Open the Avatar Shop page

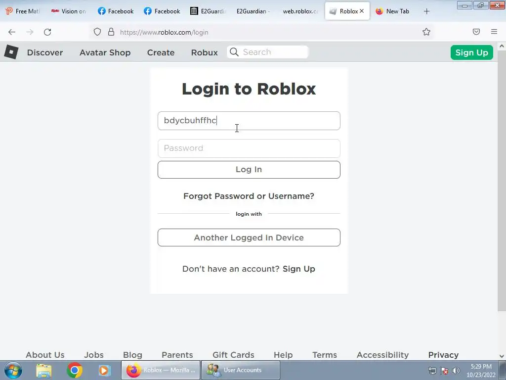click(x=105, y=52)
